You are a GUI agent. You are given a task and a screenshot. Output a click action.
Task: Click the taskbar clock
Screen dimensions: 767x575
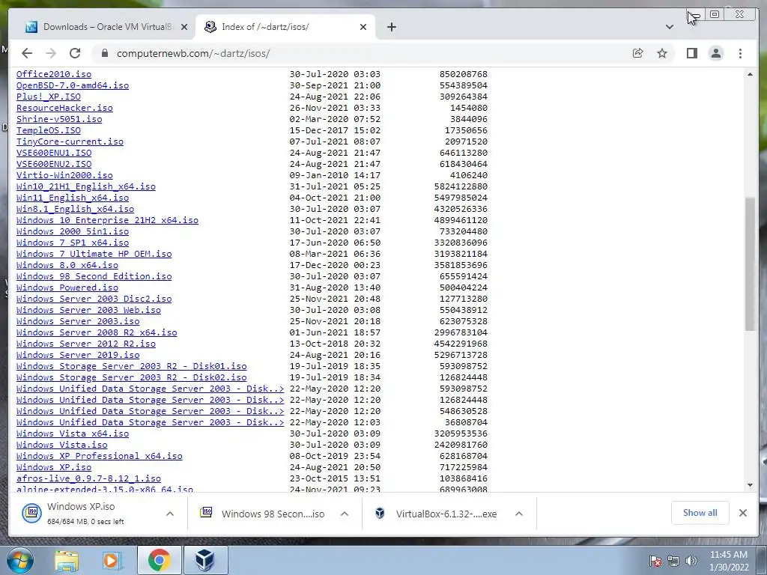(729, 561)
